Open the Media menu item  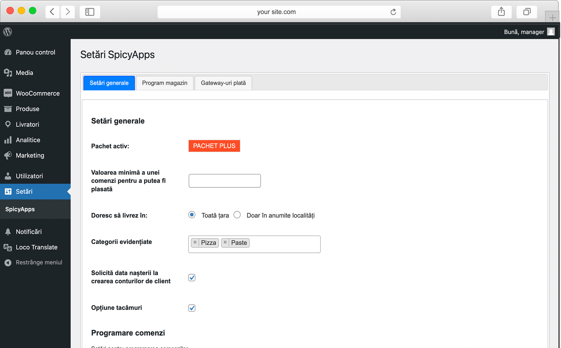35,73
